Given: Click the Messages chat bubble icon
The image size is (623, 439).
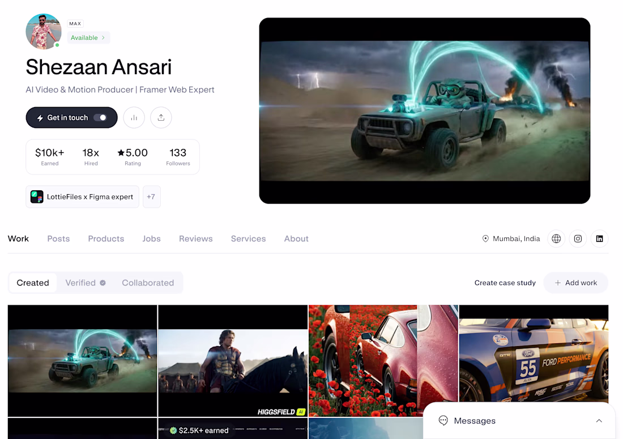Looking at the screenshot, I should point(443,420).
